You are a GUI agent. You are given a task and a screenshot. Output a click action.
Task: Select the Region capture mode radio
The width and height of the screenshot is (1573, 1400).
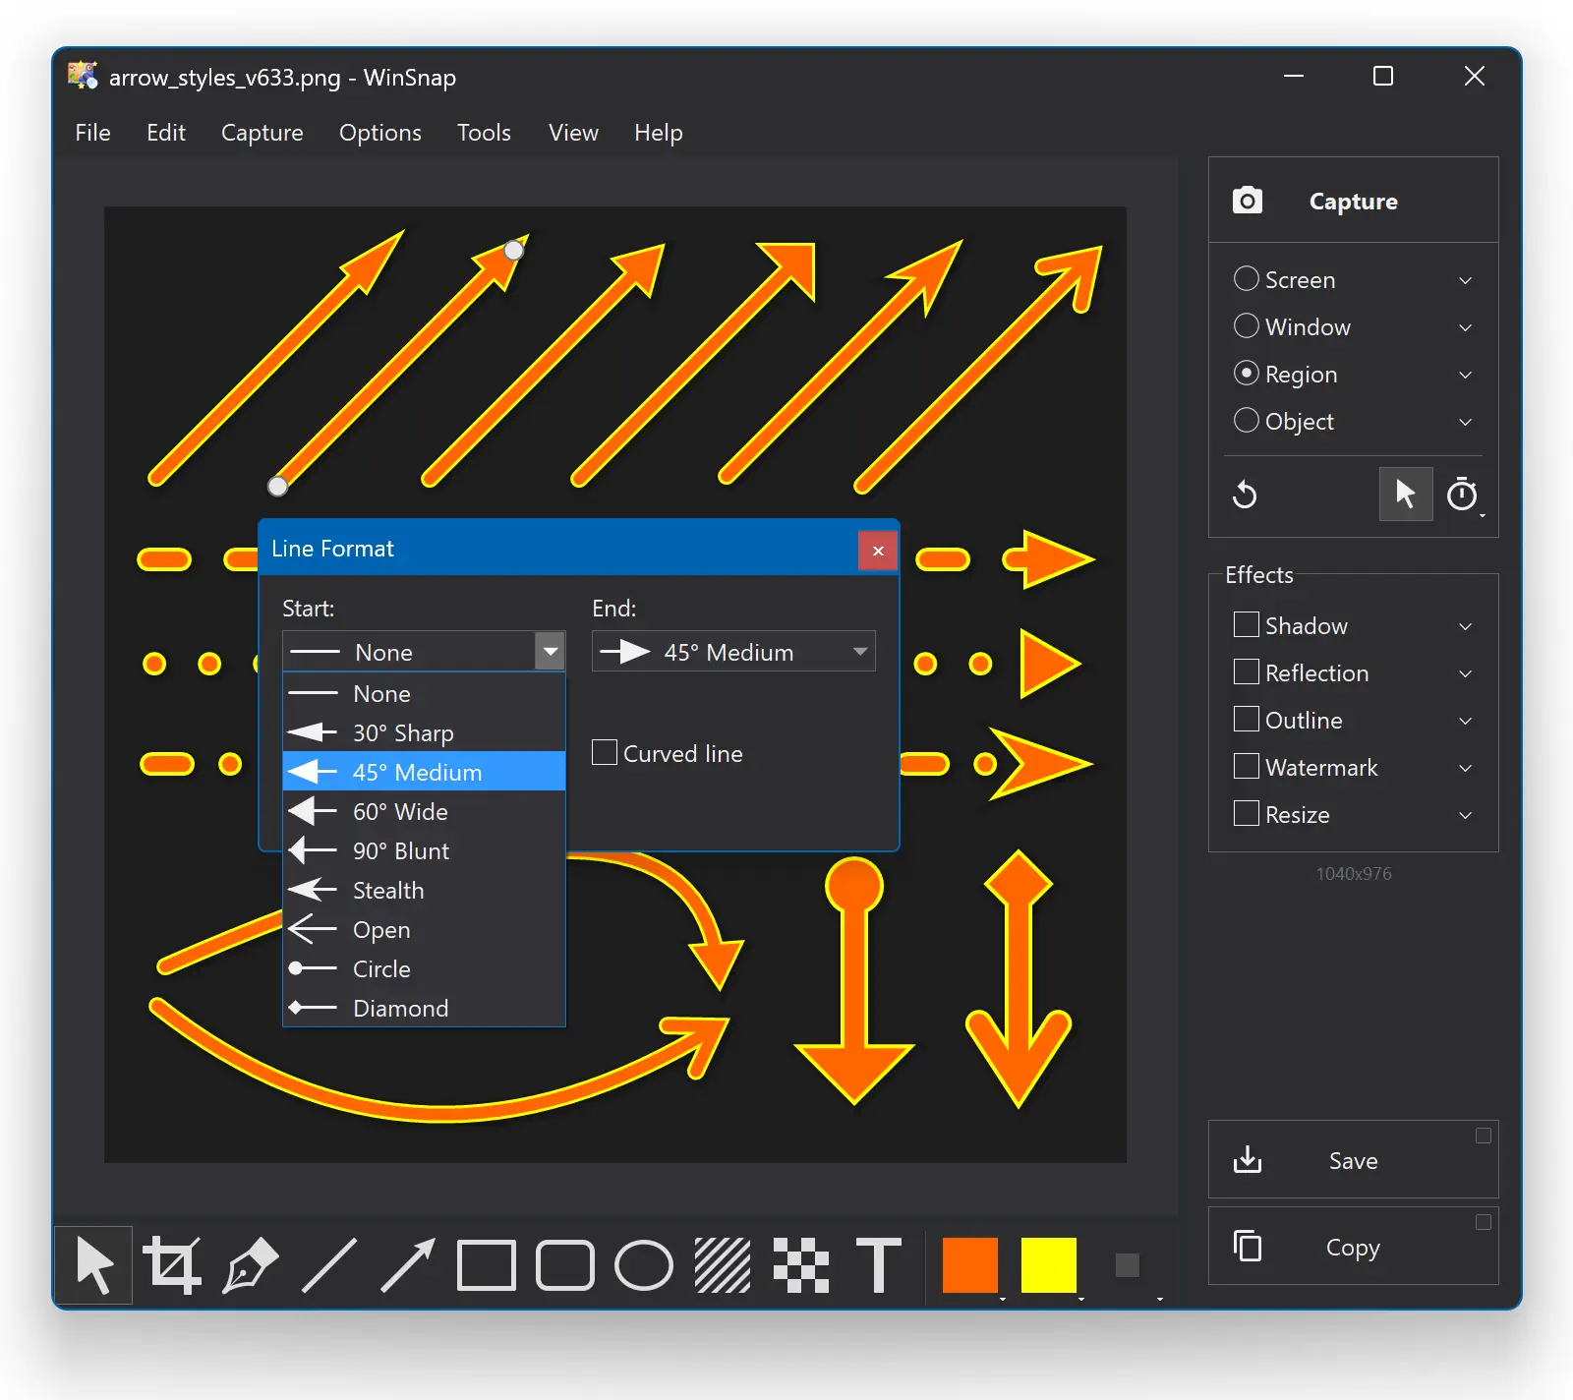pyautogui.click(x=1247, y=373)
